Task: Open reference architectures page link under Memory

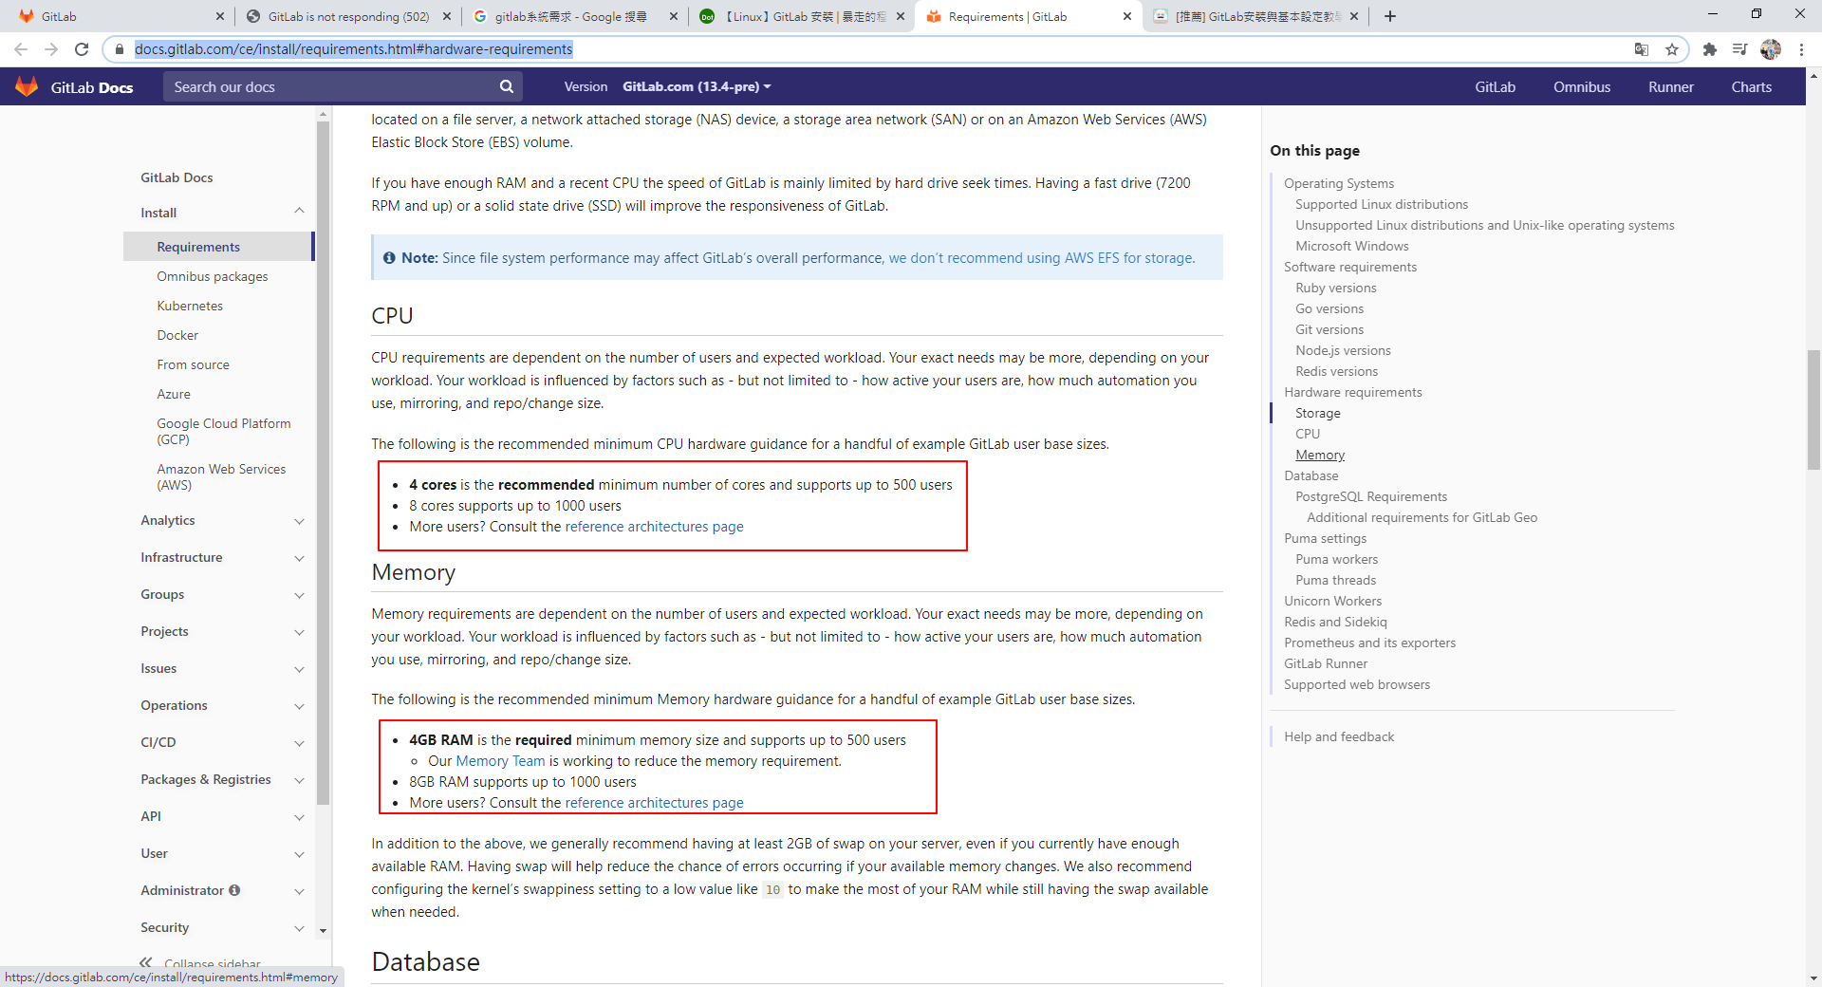Action: tap(654, 803)
